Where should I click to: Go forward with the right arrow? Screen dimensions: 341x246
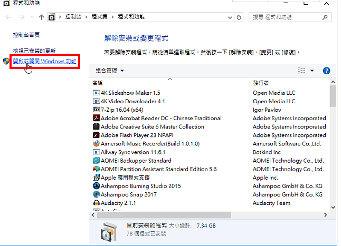(22, 17)
